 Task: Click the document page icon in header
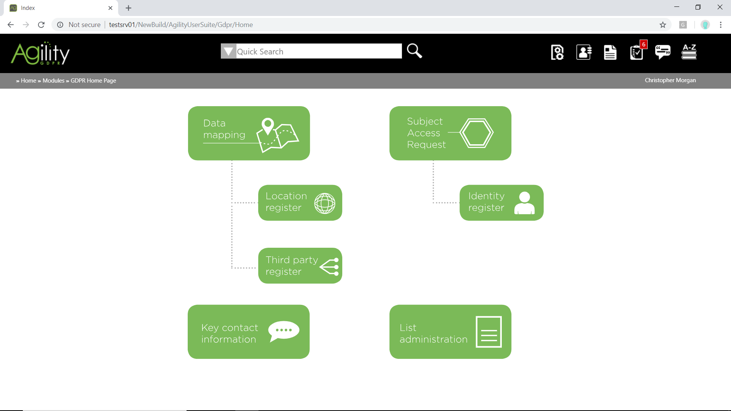pos(610,52)
